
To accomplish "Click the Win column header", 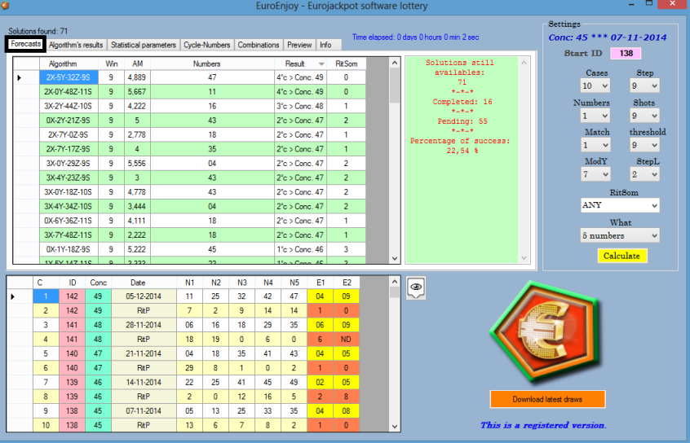I will [112, 64].
